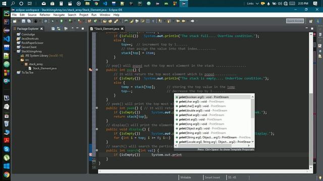
Task: Click the New wizard toolbar icon
Action: tap(15, 21)
